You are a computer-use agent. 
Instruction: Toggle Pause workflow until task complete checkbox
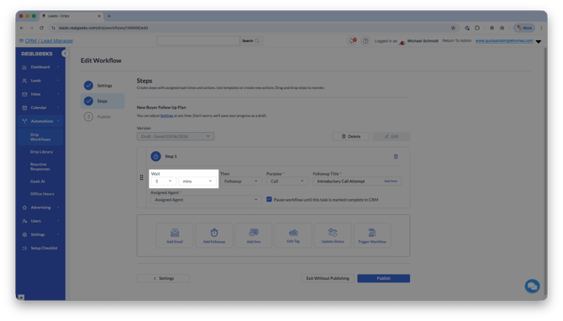[269, 199]
